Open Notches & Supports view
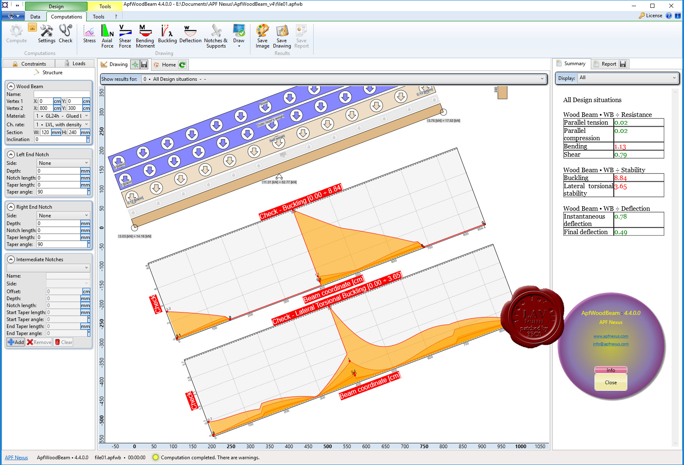The height and width of the screenshot is (465, 684). pyautogui.click(x=216, y=36)
